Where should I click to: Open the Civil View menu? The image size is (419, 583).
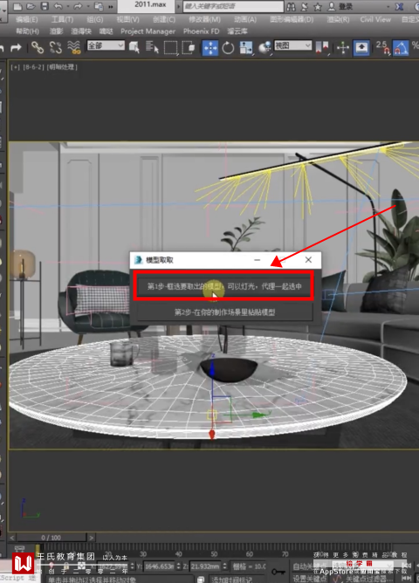click(x=375, y=19)
